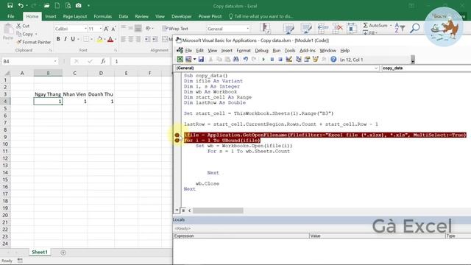Open the (General) object dropdown in VBA

(x=376, y=68)
